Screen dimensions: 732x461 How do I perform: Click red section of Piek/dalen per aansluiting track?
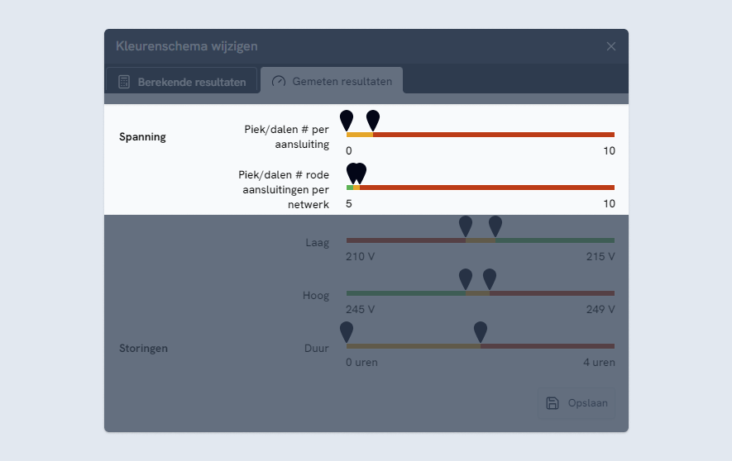(x=496, y=135)
